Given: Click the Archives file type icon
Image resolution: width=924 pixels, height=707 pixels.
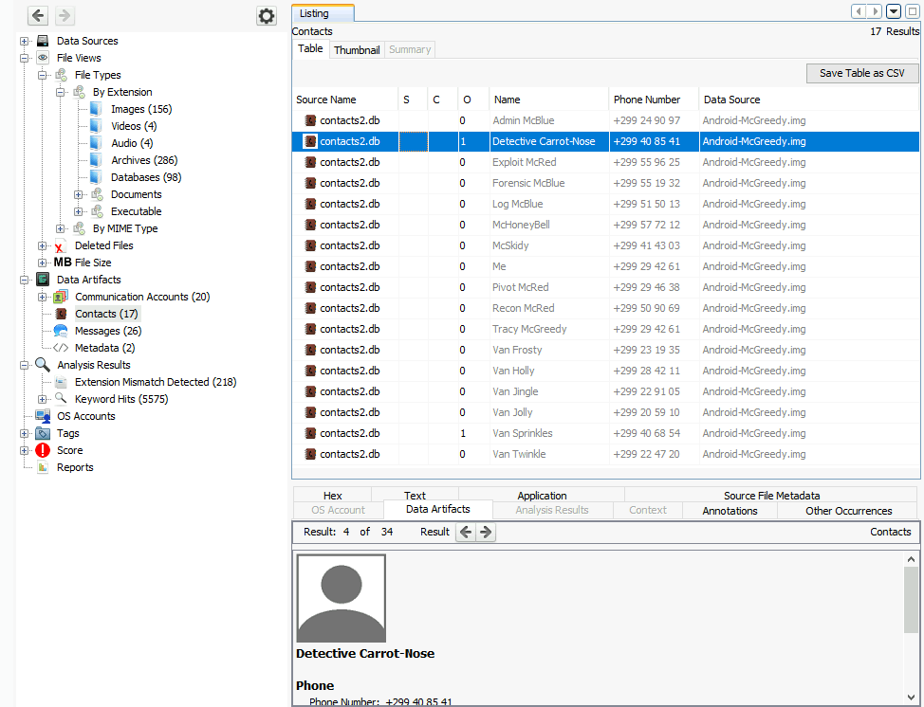Looking at the screenshot, I should [x=96, y=160].
